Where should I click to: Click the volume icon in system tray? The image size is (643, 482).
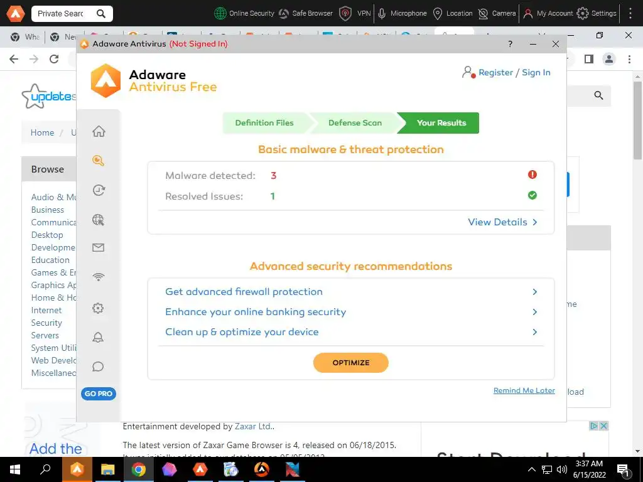[x=562, y=469]
